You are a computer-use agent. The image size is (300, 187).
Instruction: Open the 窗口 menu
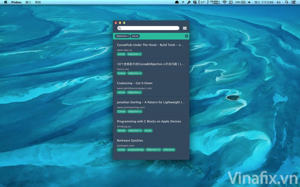coord(28,2)
